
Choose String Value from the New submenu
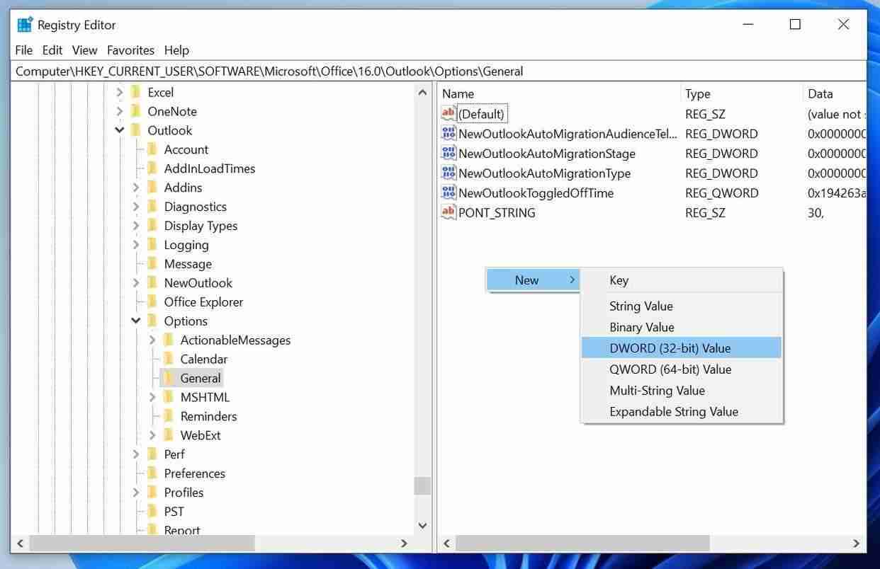[x=641, y=306]
